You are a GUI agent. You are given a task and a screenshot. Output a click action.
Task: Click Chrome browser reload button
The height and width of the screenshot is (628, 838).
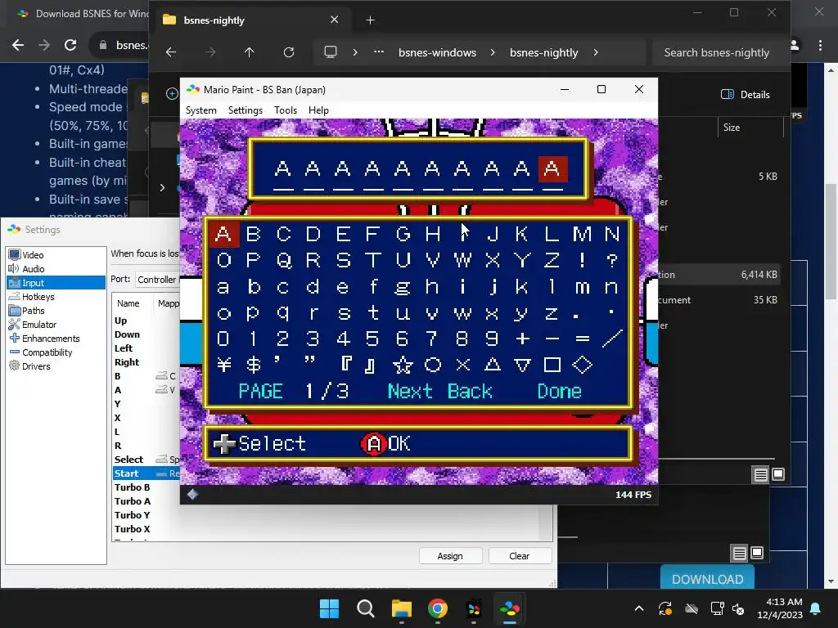point(70,45)
